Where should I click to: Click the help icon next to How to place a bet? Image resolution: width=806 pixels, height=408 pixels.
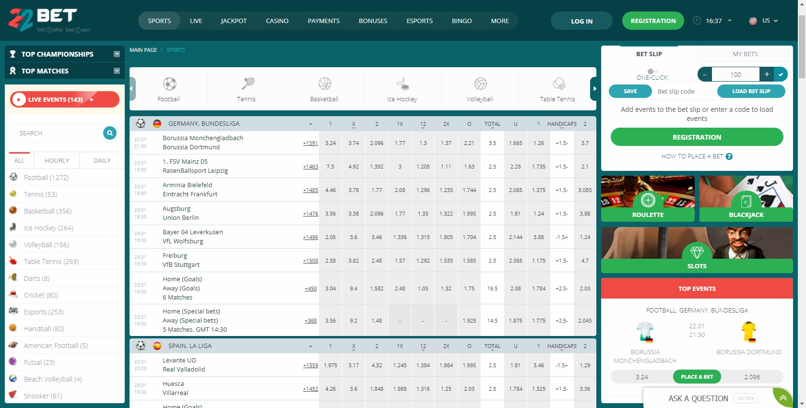pos(729,156)
